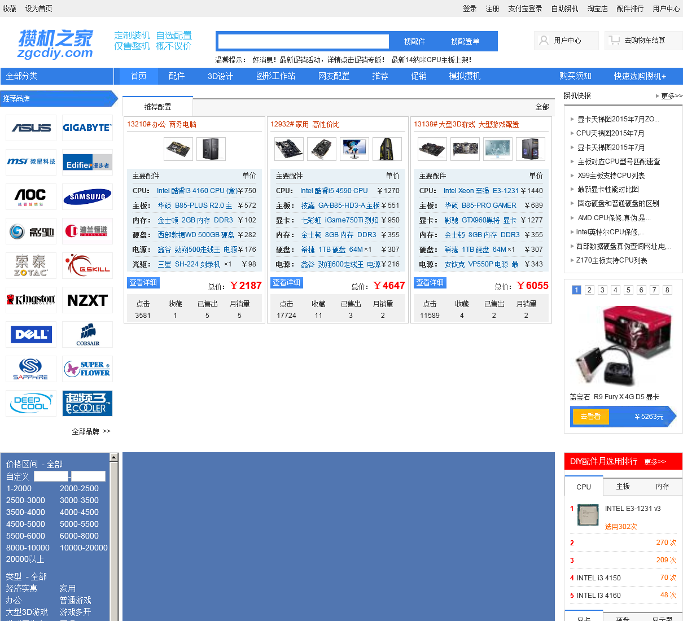Filter by price range 3000-3500
Image resolution: width=683 pixels, height=621 pixels.
click(79, 500)
